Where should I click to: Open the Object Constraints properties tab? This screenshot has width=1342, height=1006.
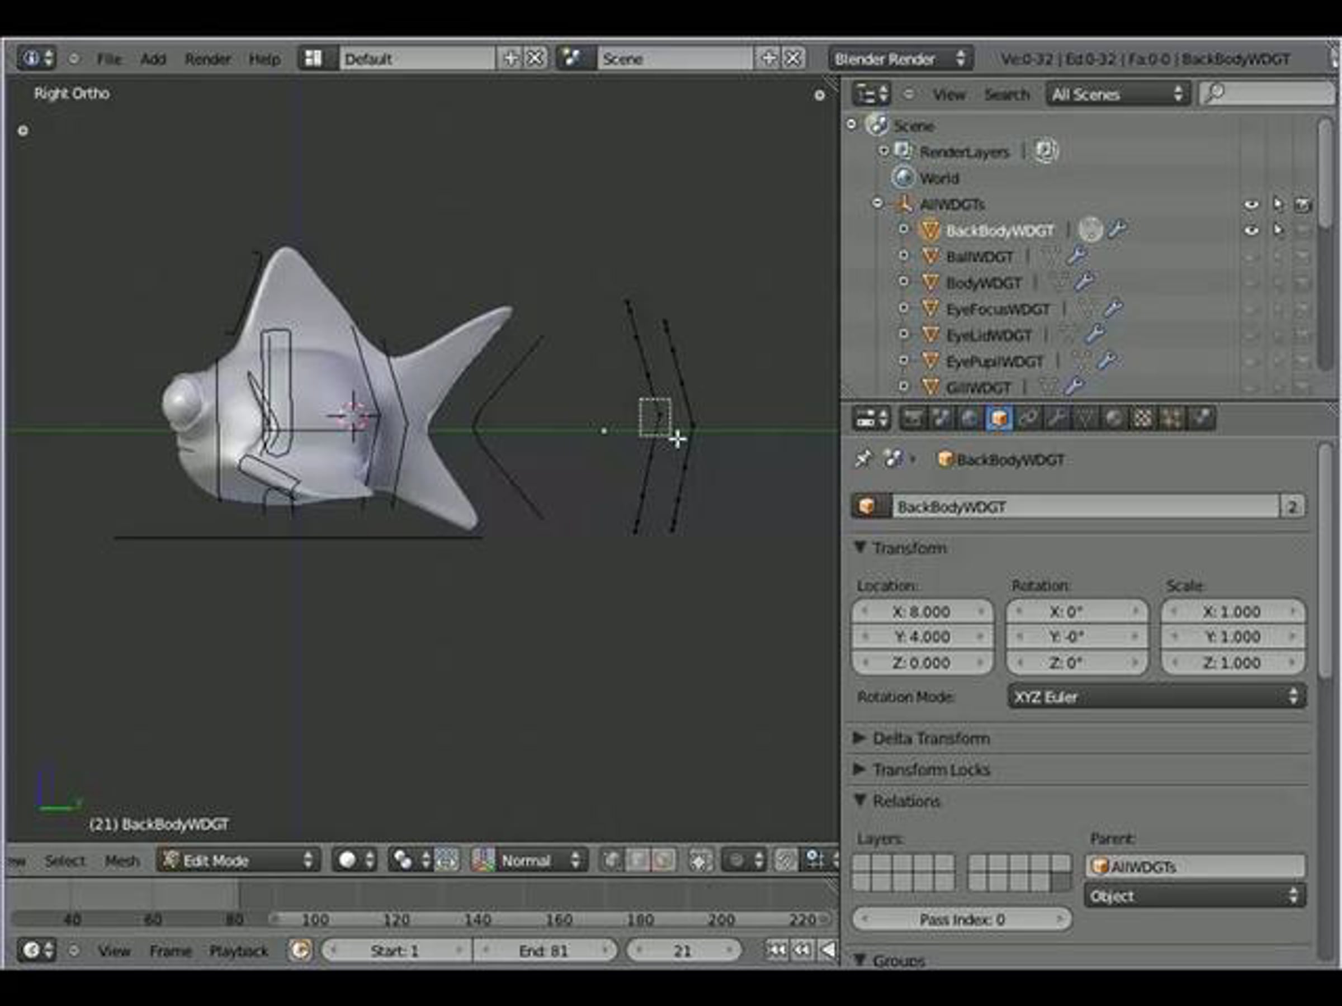tap(1027, 419)
